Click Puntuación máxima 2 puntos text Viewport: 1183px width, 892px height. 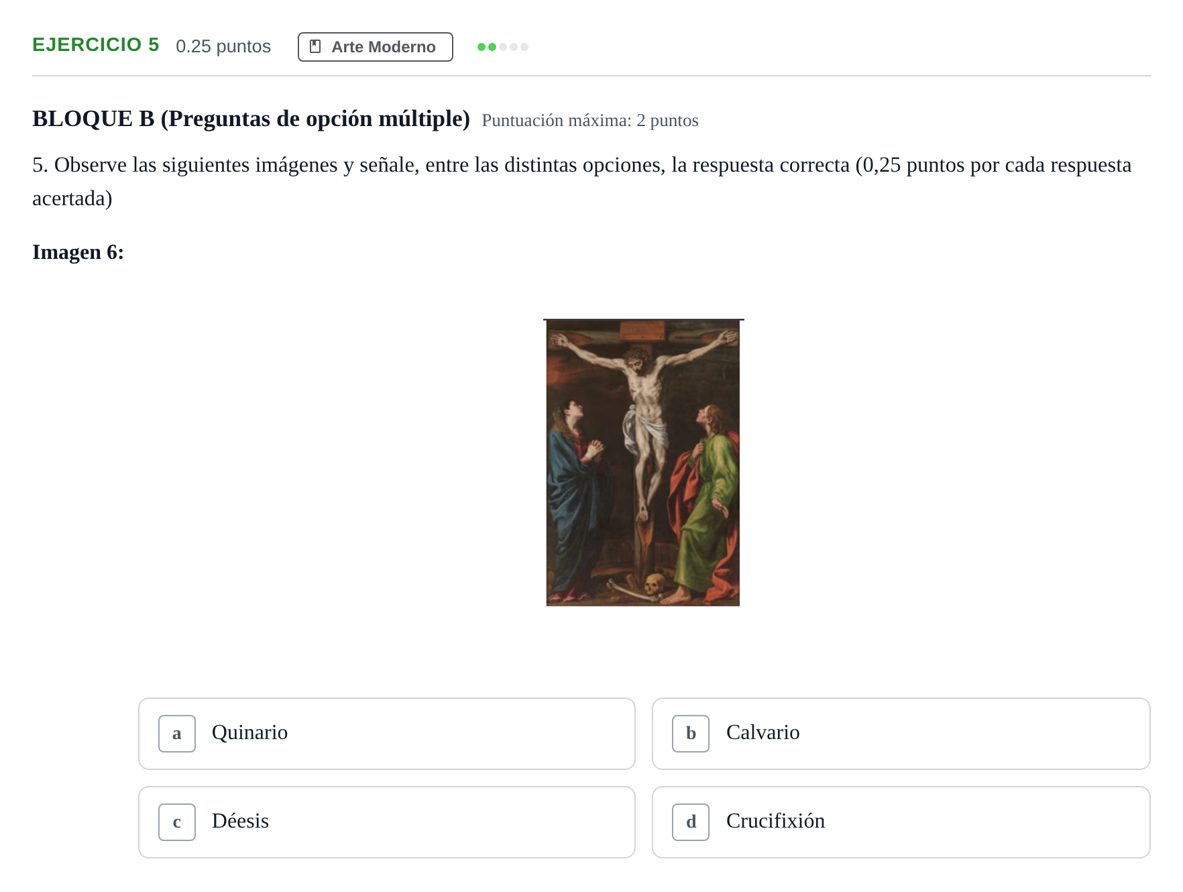coord(590,121)
